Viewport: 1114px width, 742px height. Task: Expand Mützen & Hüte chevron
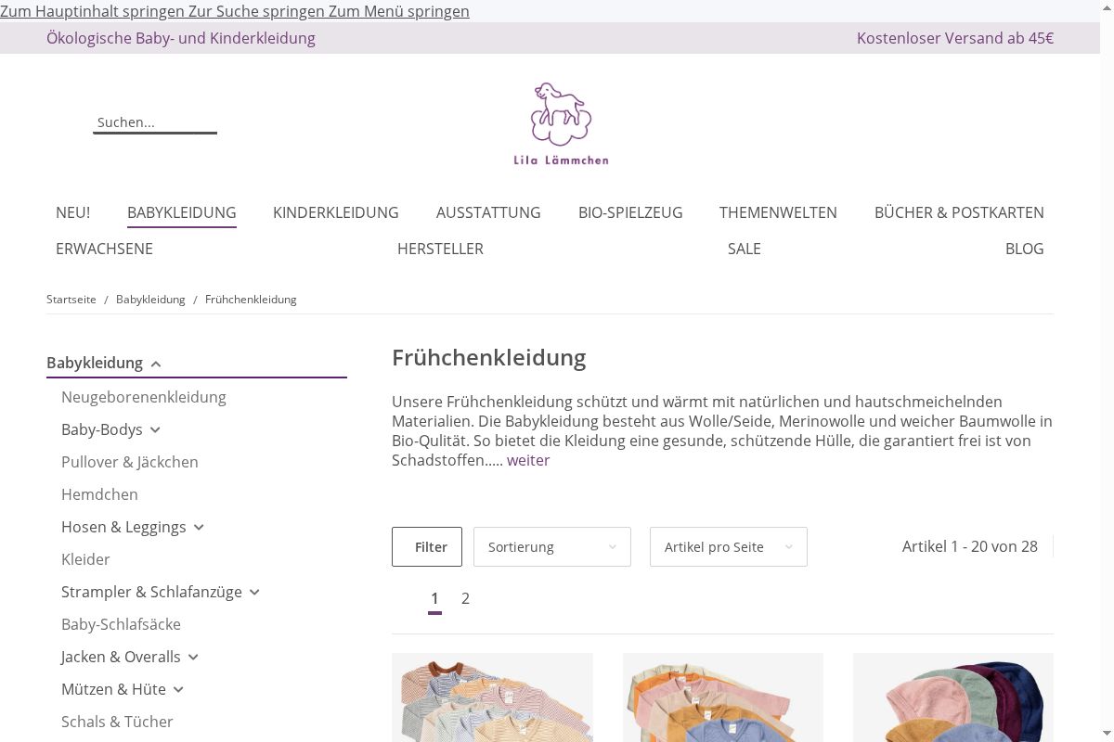pos(178,689)
